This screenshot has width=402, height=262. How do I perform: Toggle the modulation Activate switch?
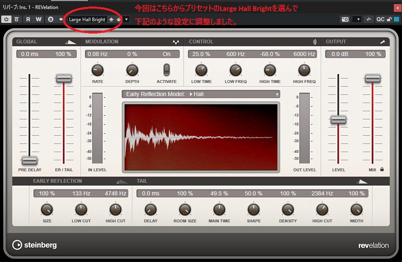coord(167,70)
